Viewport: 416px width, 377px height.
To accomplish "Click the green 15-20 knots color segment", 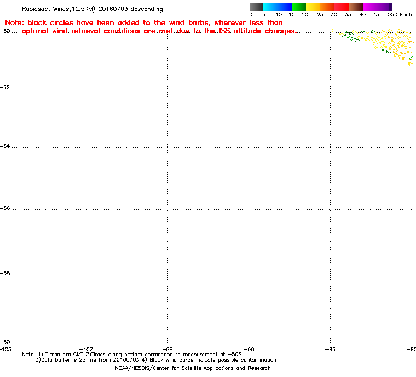I will click(x=299, y=7).
